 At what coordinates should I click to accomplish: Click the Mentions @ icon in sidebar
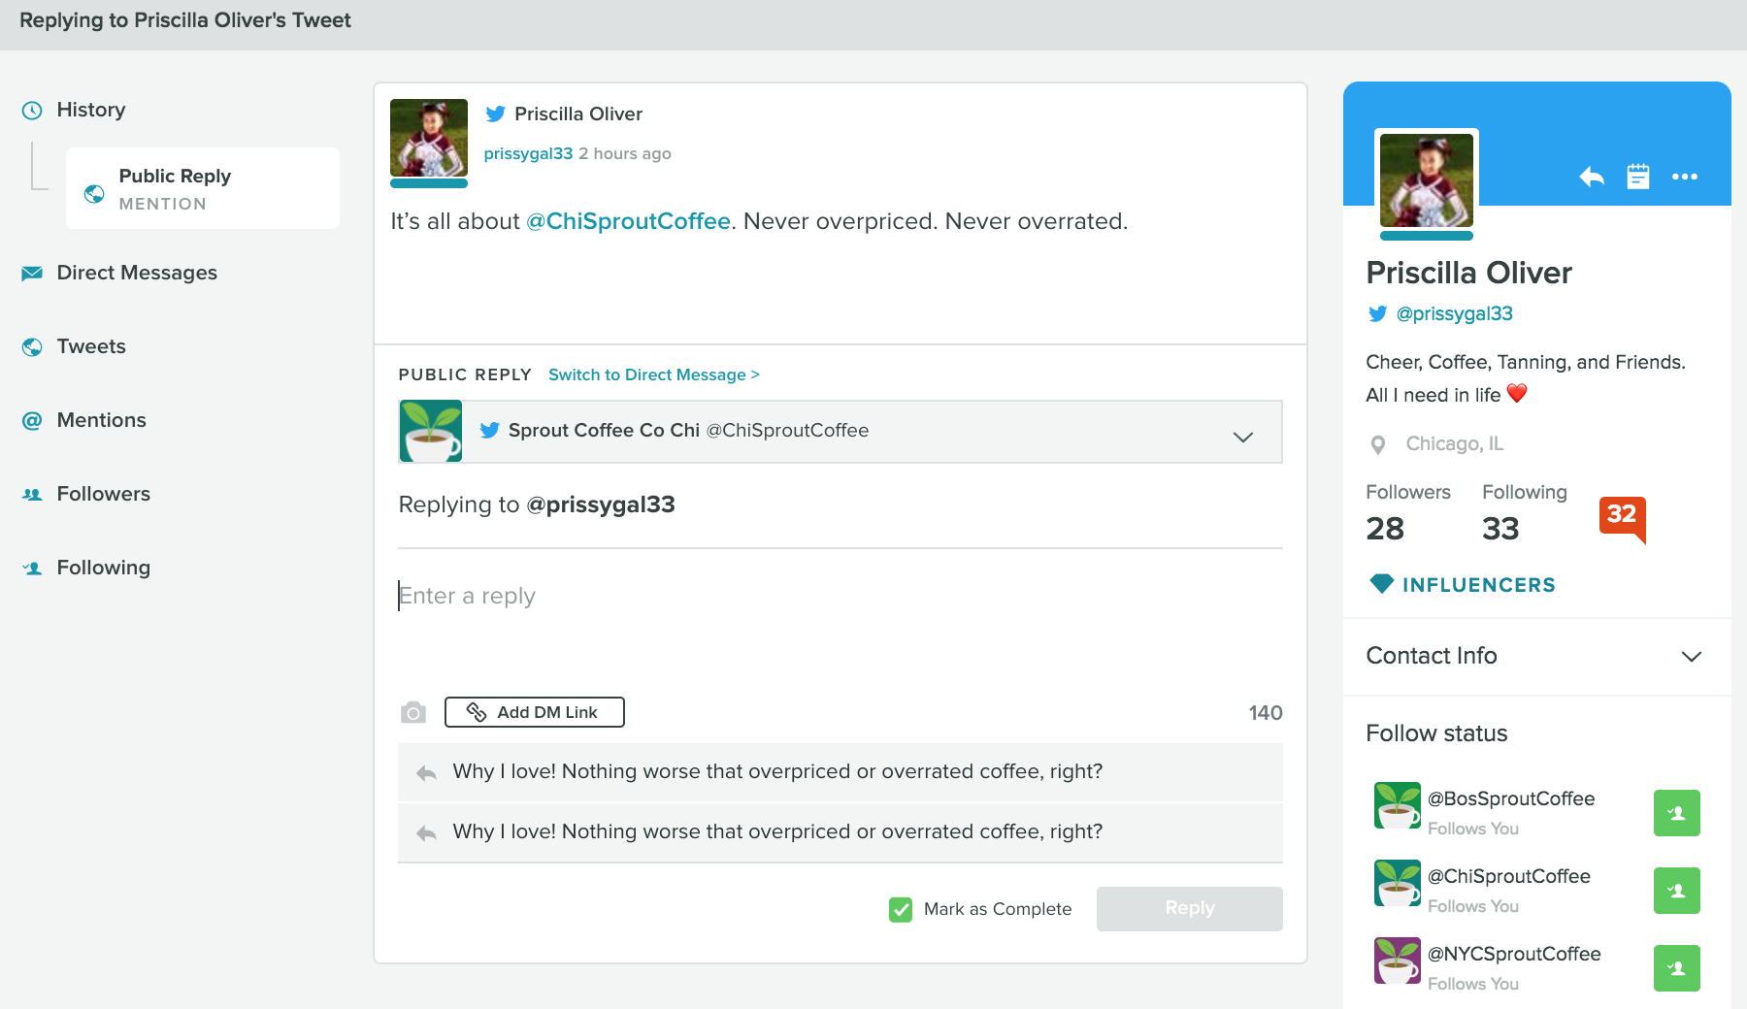(x=30, y=420)
